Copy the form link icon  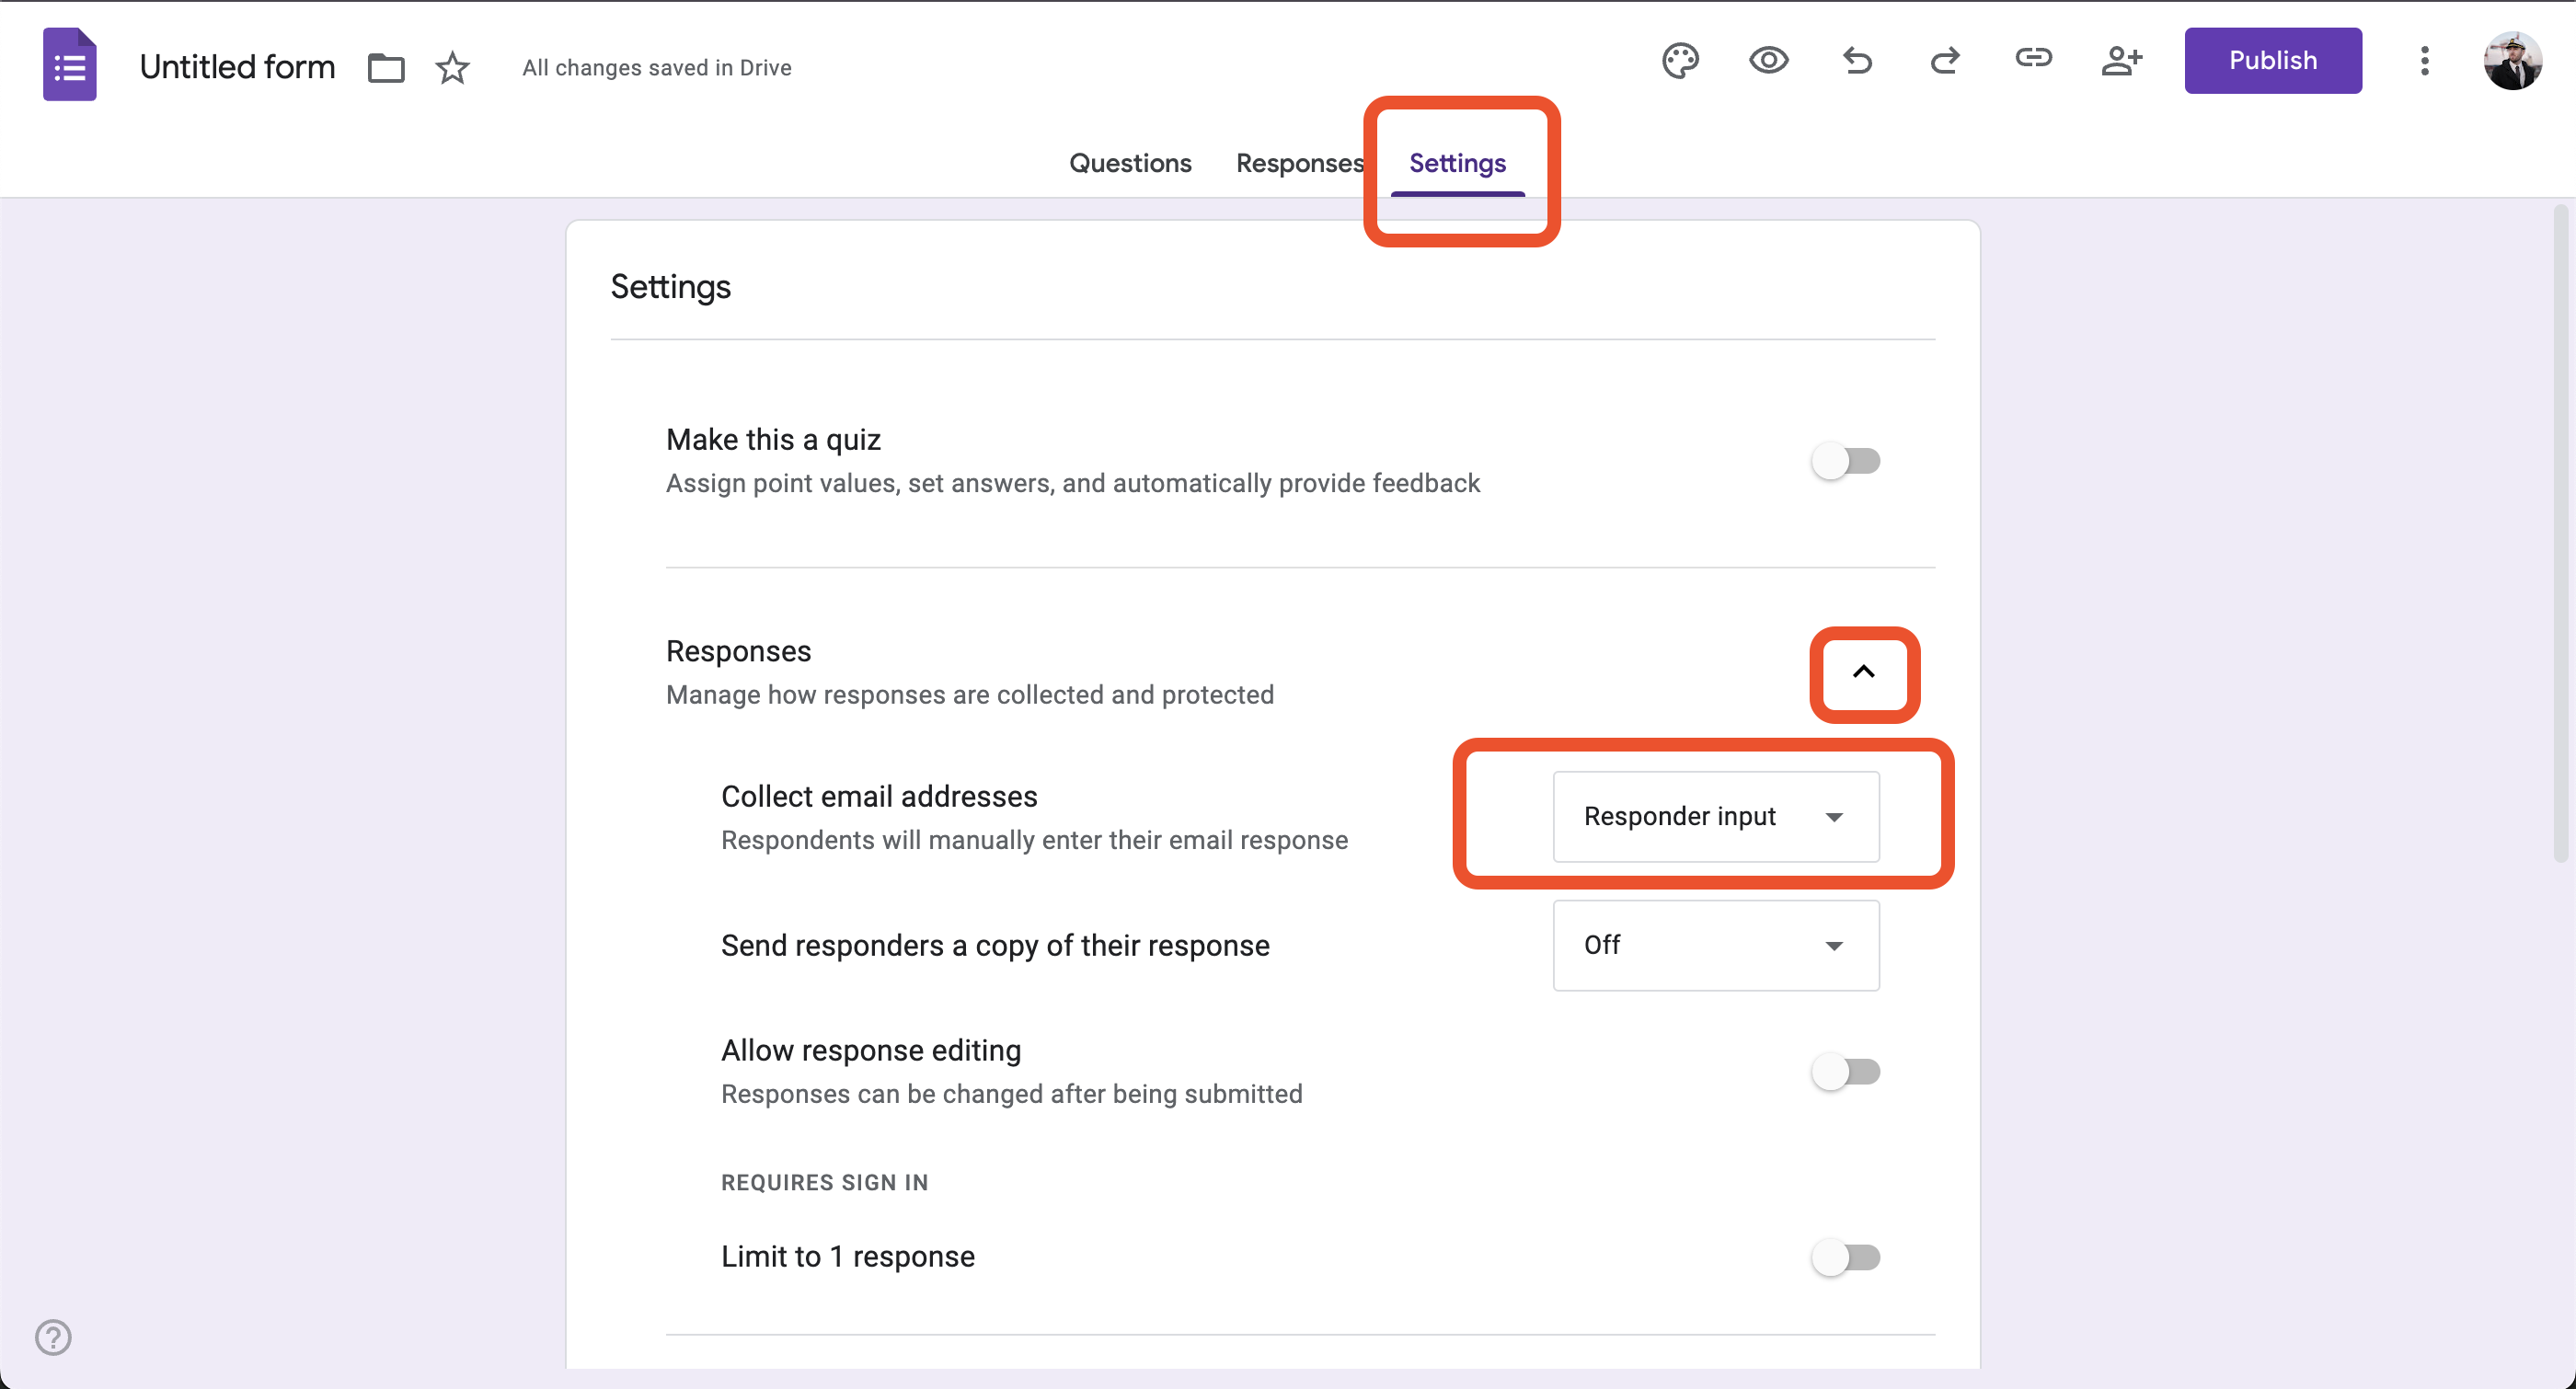2033,60
